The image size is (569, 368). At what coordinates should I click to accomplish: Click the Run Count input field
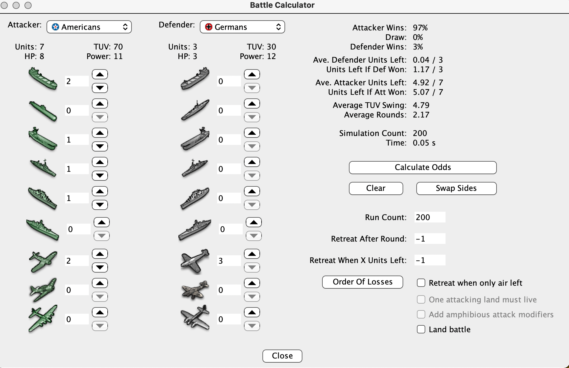429,217
